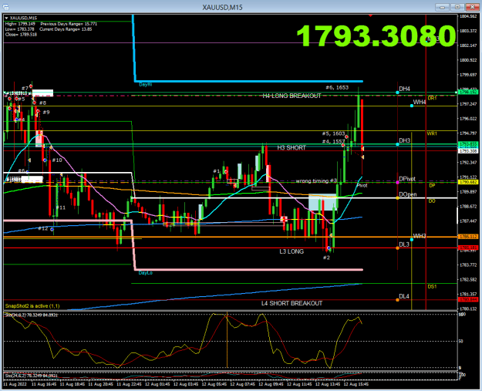Click the 1788.672 value on price scale
This screenshot has height=391, width=482.
[468, 207]
